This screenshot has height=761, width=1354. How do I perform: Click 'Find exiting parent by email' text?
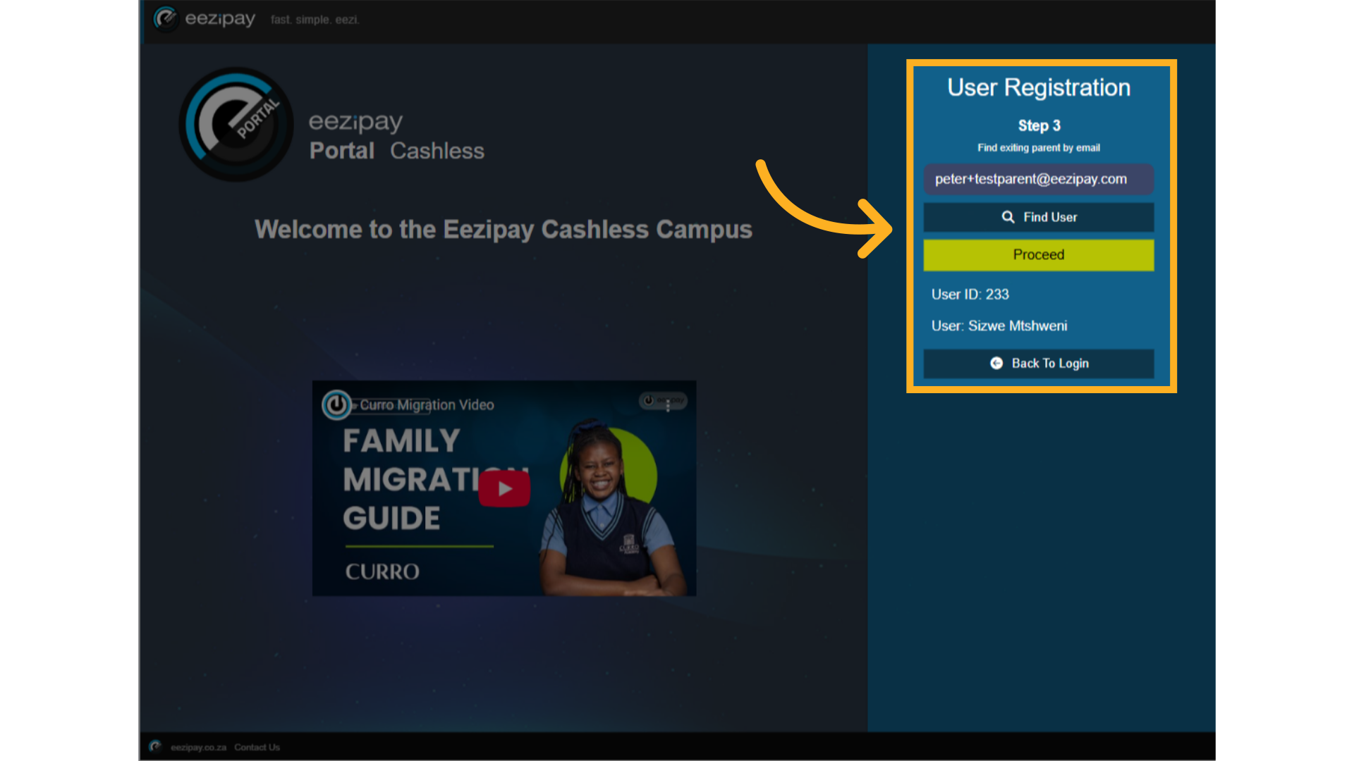coord(1038,148)
